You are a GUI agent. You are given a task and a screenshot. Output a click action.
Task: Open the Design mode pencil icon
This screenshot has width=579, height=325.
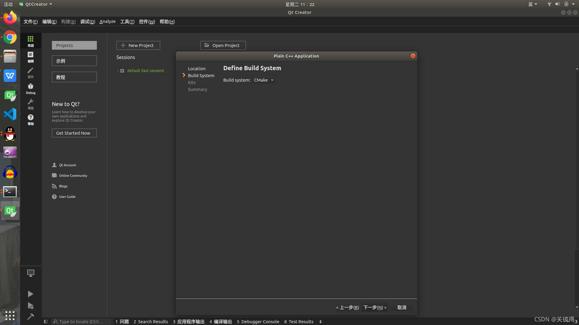30,72
